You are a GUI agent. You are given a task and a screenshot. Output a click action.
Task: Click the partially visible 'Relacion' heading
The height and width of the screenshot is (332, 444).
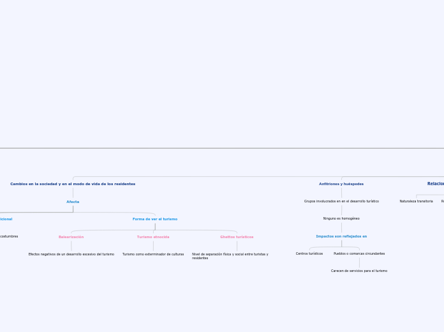click(x=436, y=184)
